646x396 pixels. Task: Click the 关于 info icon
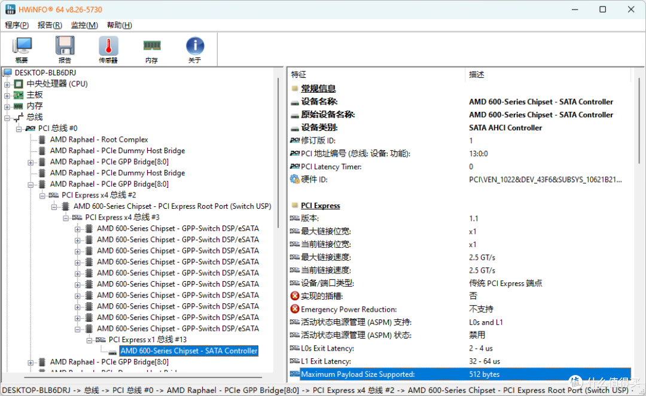tap(195, 45)
